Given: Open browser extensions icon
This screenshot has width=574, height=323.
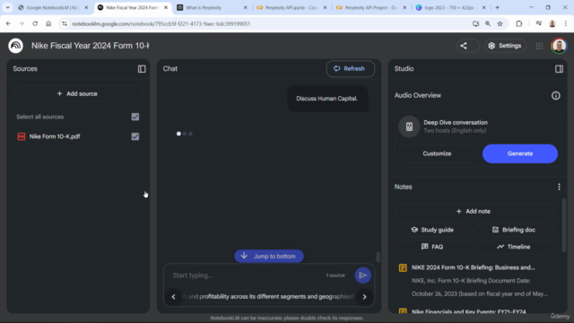Looking at the screenshot, I should tap(518, 24).
